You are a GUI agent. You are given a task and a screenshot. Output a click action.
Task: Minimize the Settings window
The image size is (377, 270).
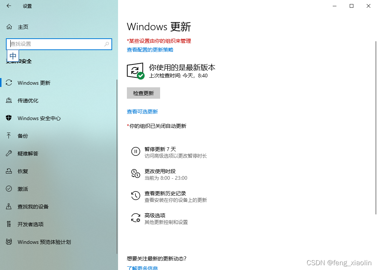coord(335,6)
